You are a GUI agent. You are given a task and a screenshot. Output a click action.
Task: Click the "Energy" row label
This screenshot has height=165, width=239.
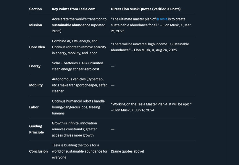(35, 66)
